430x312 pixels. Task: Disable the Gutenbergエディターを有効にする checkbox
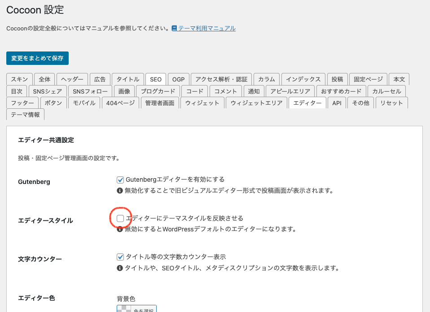tap(120, 180)
